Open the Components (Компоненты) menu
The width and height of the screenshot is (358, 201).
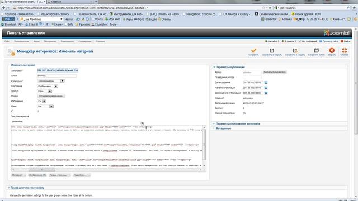[67, 41]
